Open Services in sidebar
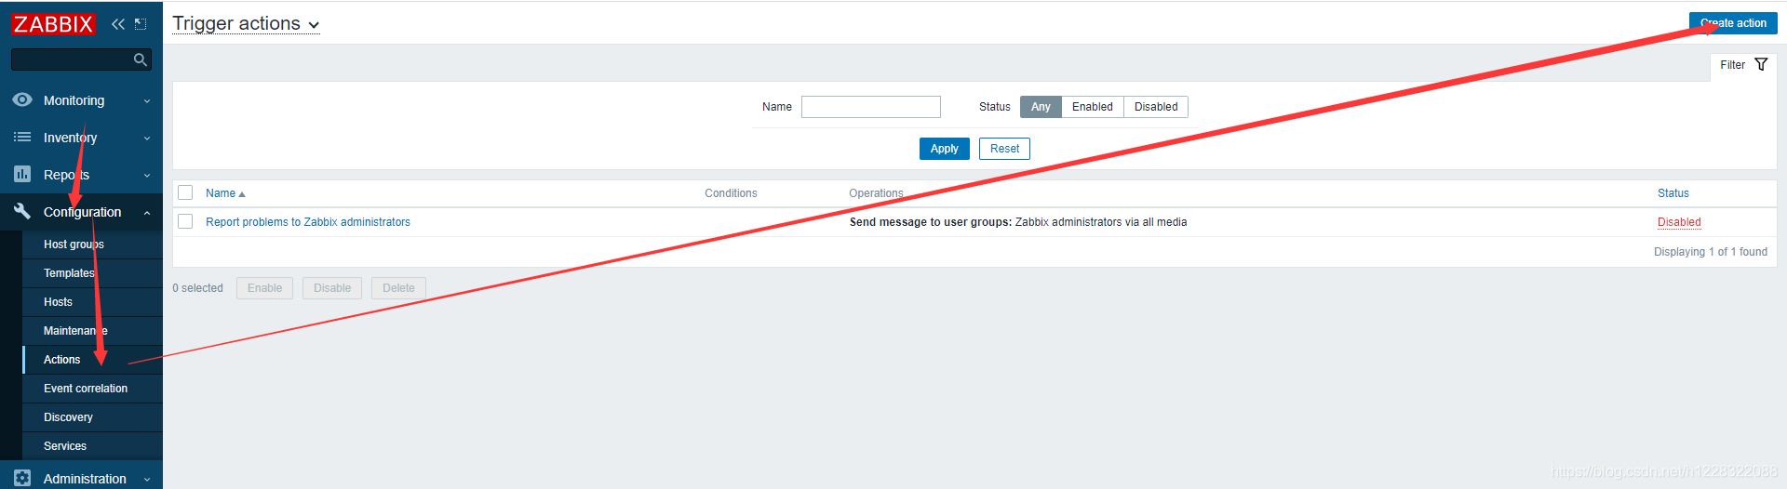This screenshot has height=489, width=1787. (92, 446)
